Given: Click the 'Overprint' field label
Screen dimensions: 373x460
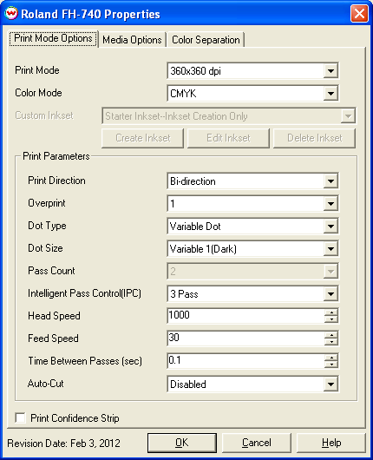Looking at the screenshot, I should [47, 203].
